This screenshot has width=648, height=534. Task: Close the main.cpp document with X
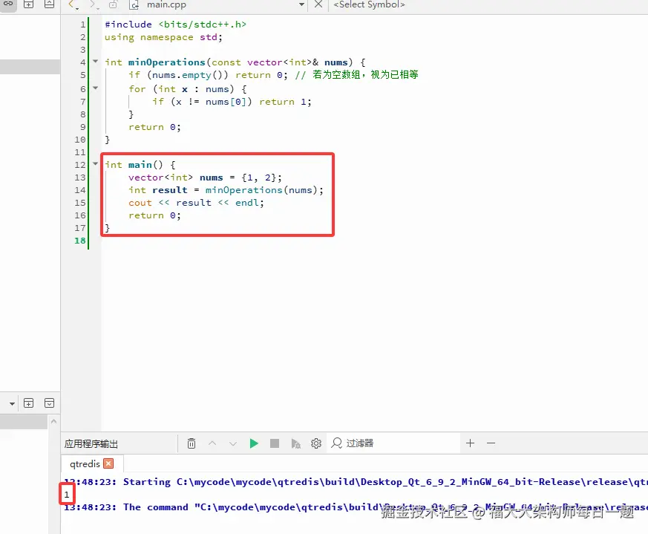pos(318,4)
